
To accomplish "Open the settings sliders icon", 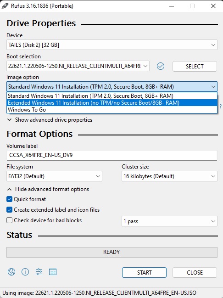I will (39, 272).
